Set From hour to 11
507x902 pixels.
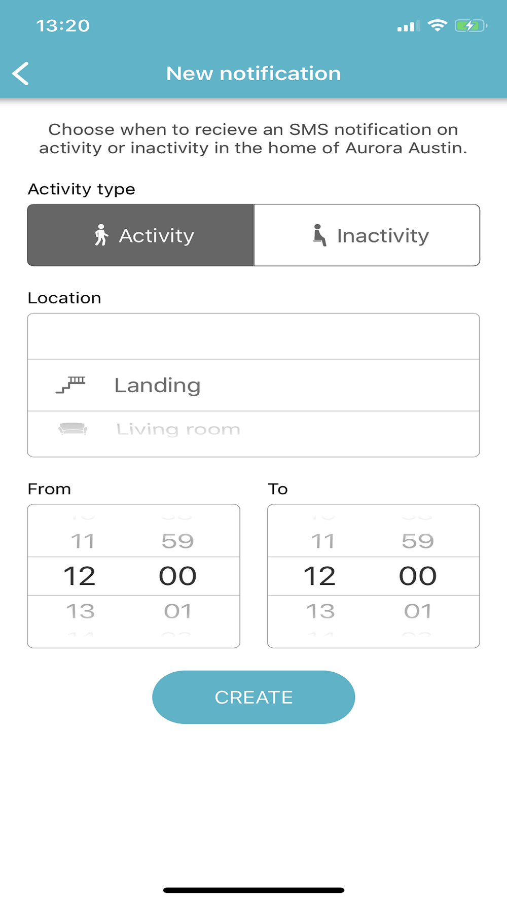point(83,541)
